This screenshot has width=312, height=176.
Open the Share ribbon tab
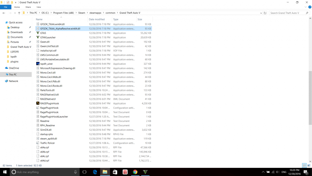point(28,7)
